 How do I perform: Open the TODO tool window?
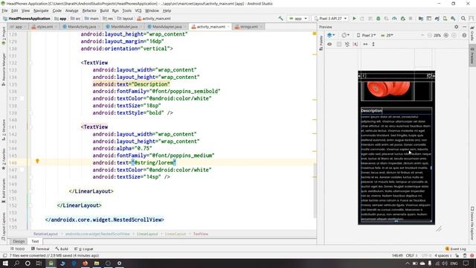[x=17, y=249]
